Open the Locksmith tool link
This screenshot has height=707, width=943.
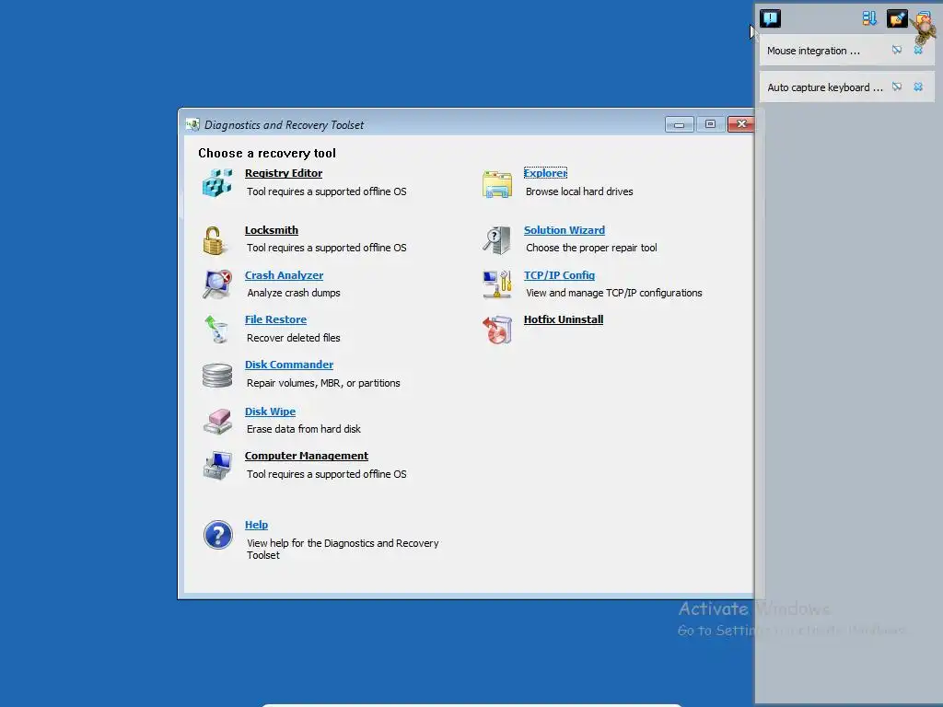click(272, 230)
